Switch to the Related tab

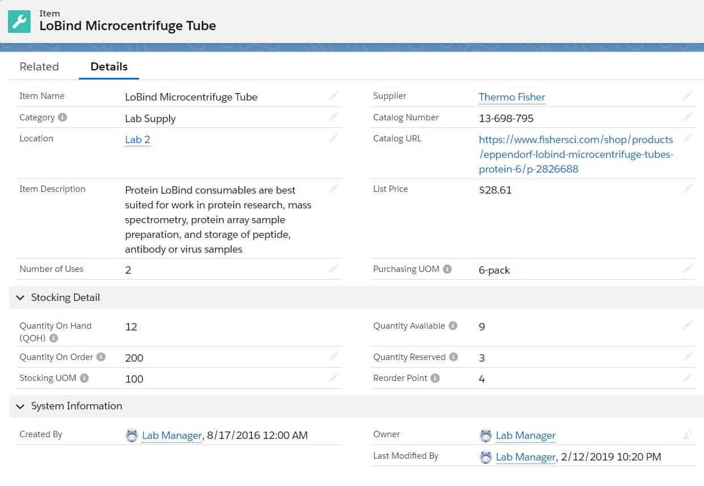[39, 66]
